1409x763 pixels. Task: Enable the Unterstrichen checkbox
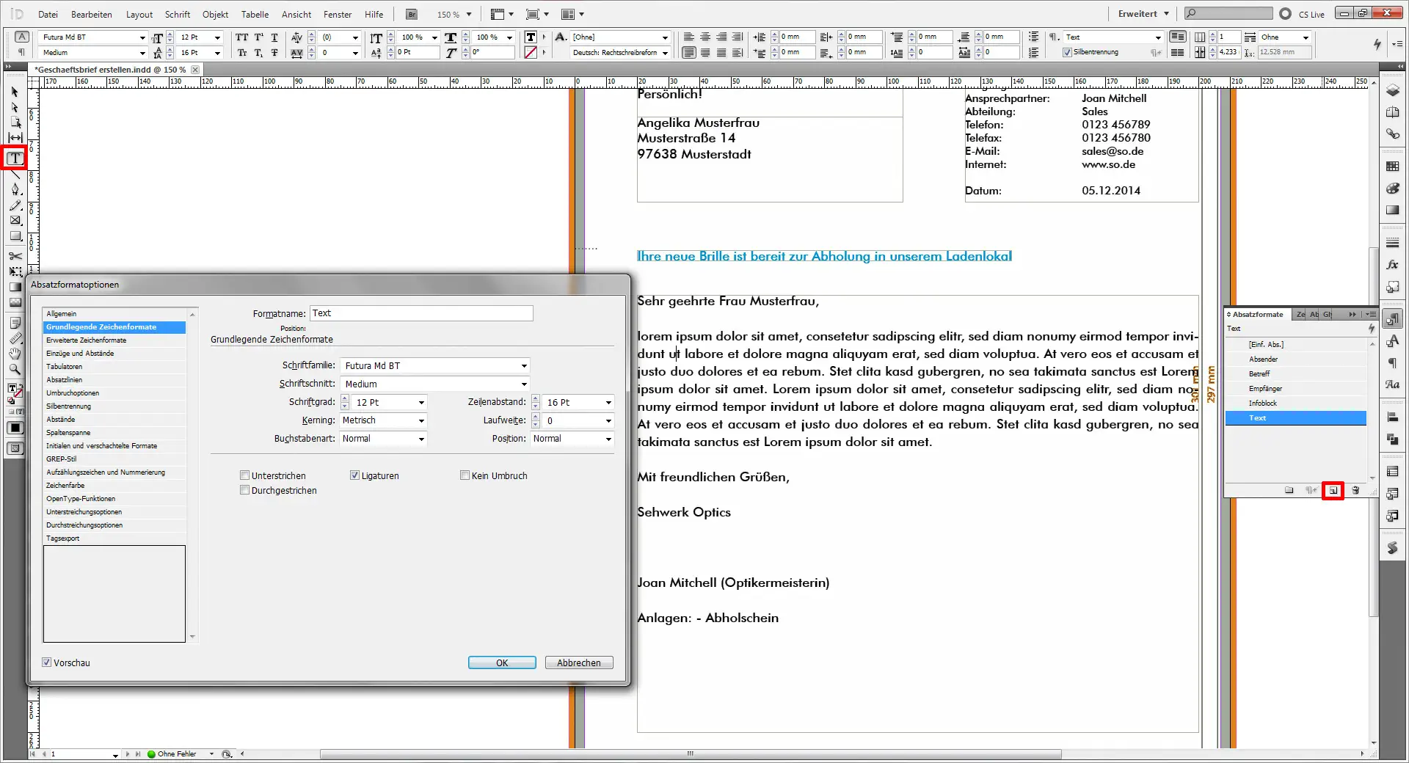(245, 475)
